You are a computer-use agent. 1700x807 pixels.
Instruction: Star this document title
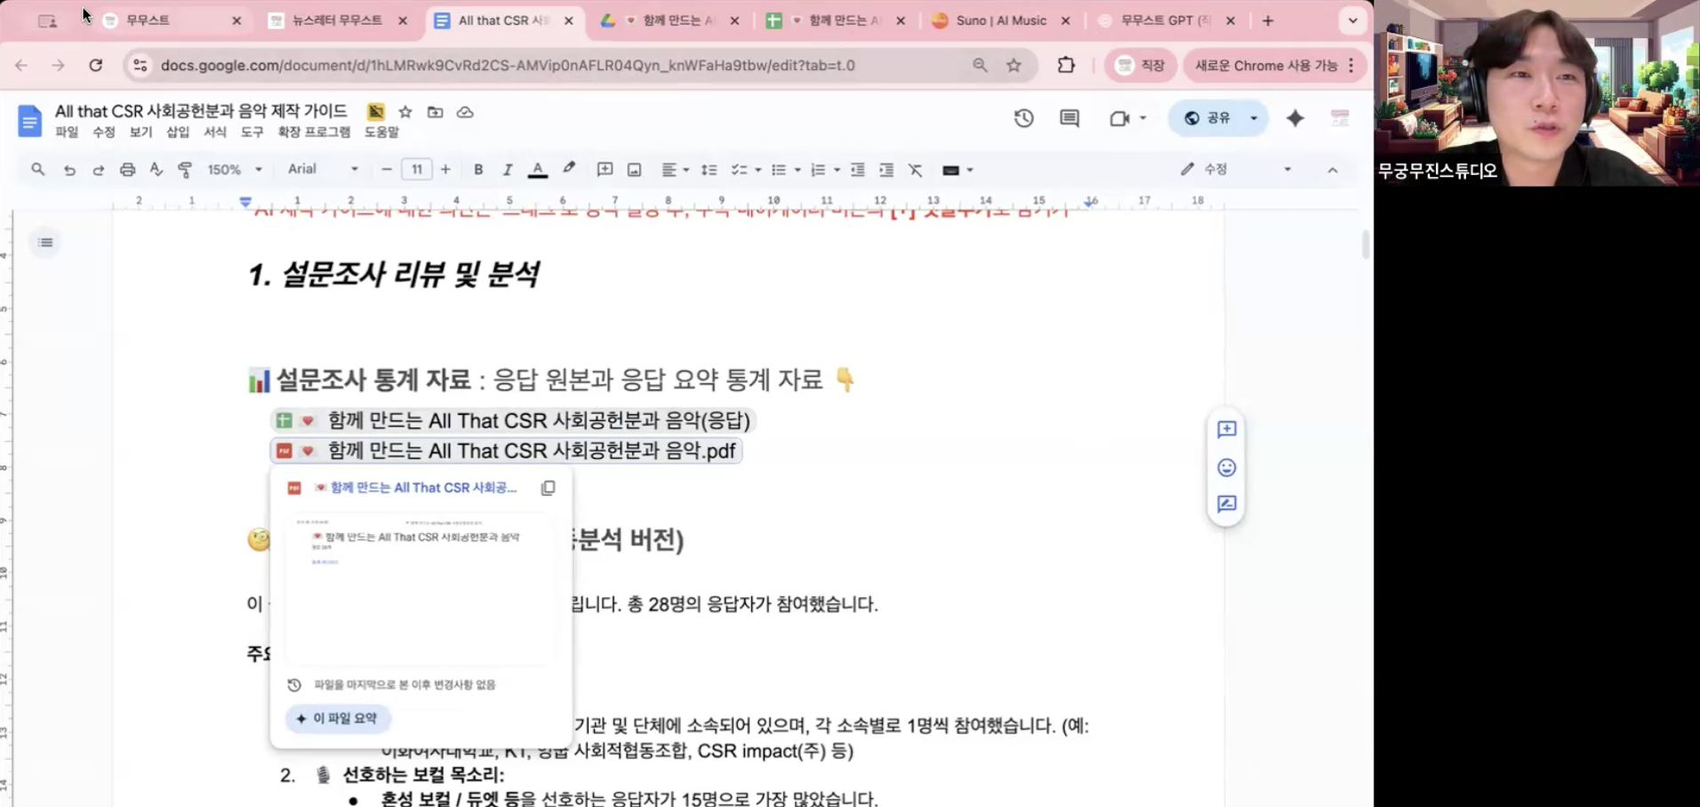pyautogui.click(x=405, y=112)
